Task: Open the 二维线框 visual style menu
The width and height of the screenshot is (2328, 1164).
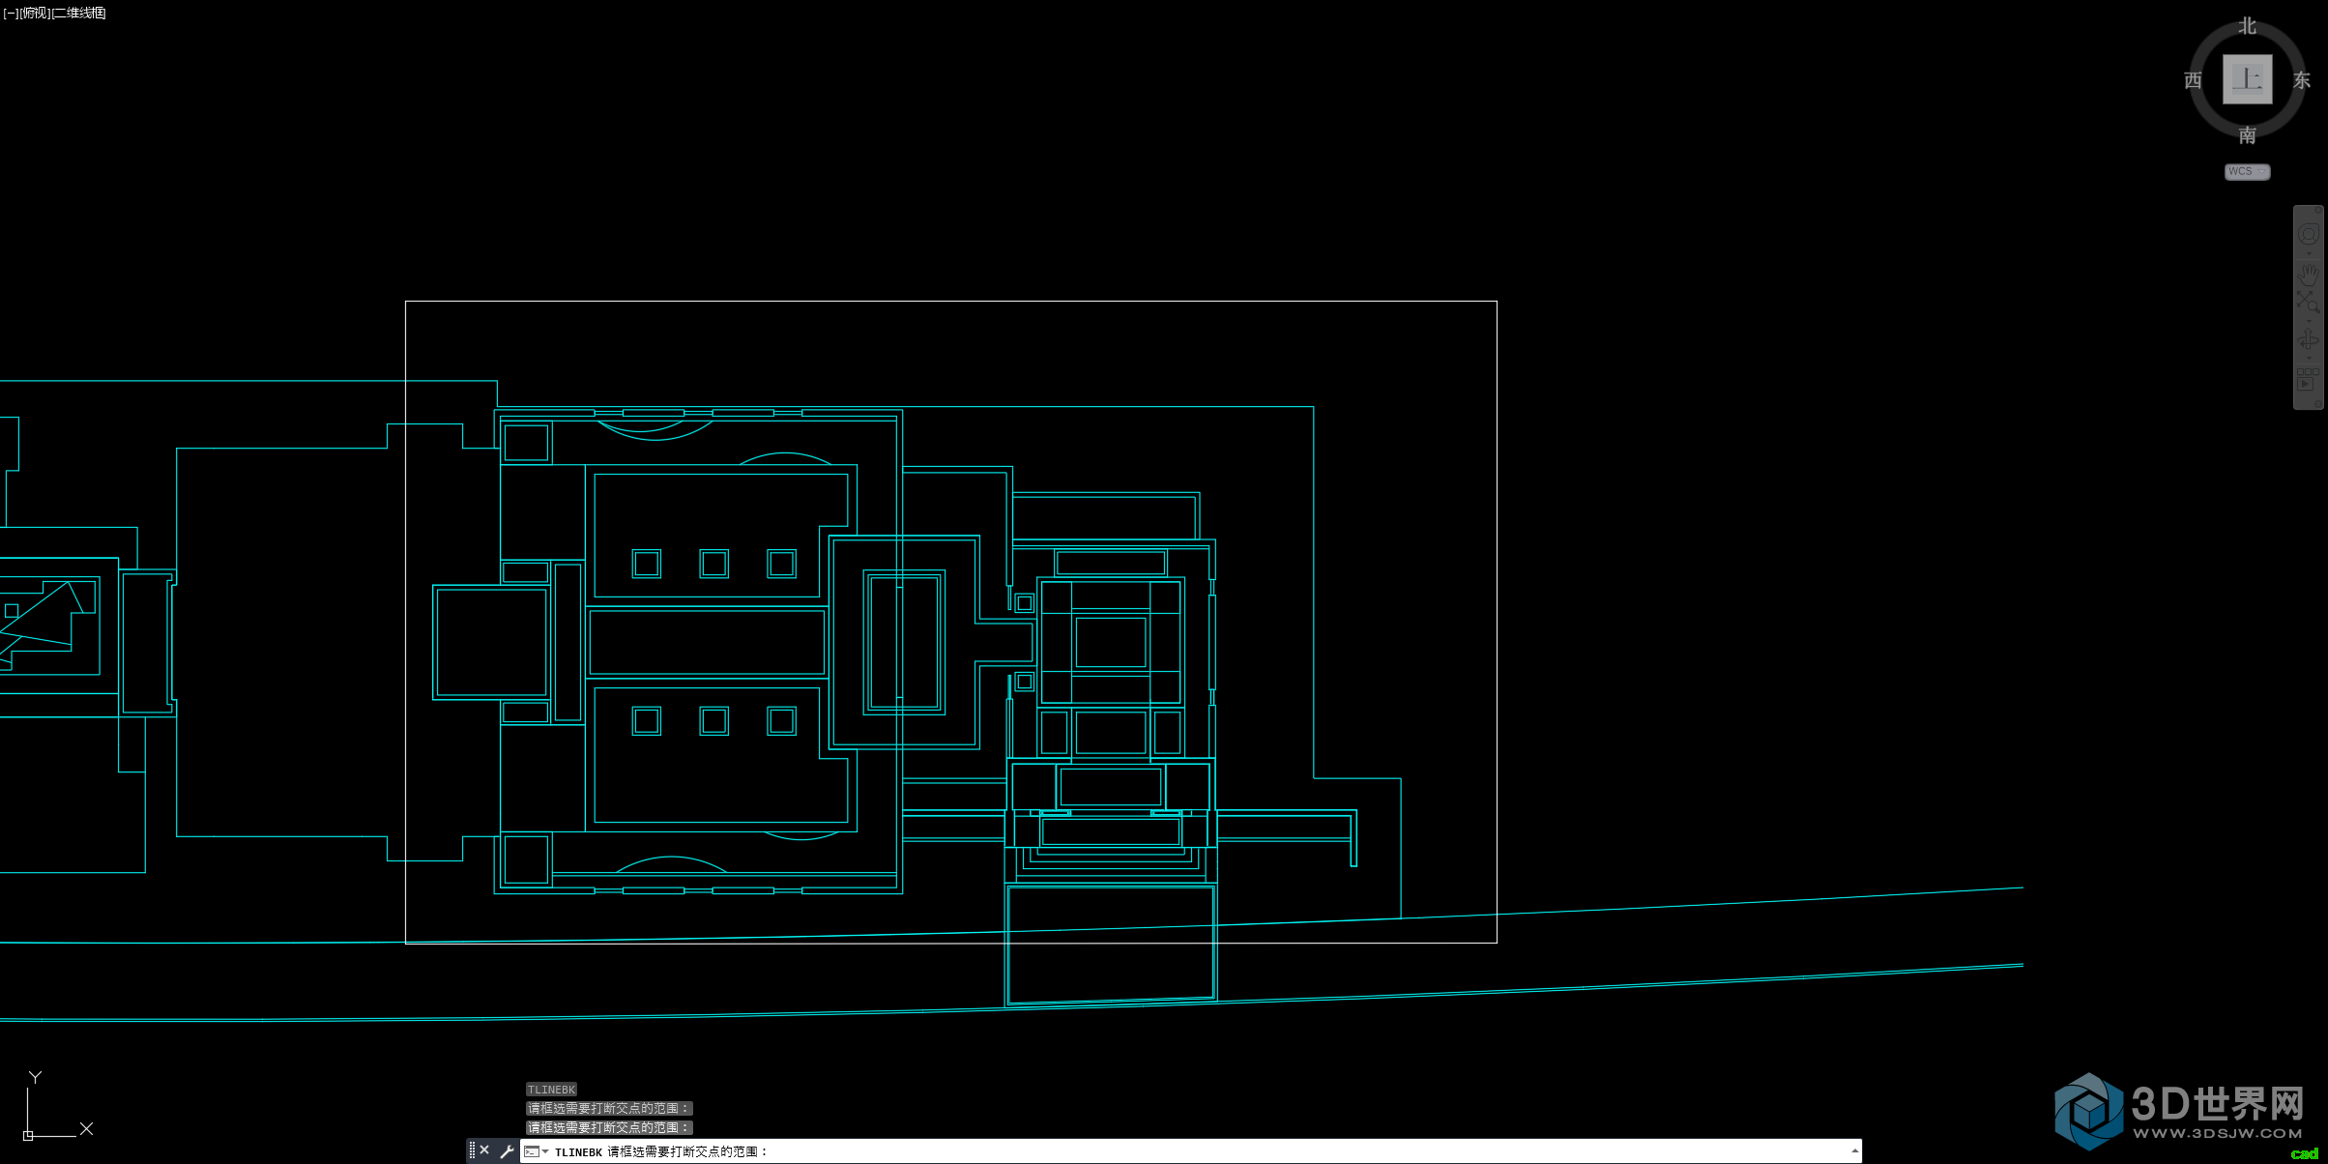Action: [78, 13]
